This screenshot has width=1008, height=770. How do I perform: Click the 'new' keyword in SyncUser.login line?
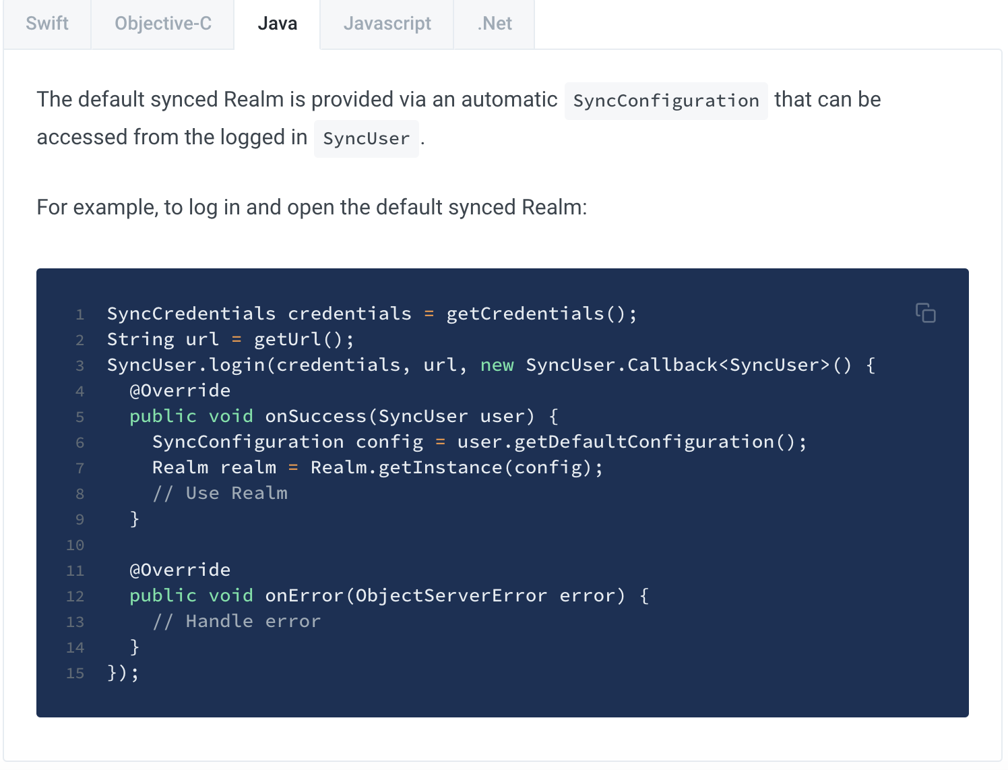(x=497, y=365)
